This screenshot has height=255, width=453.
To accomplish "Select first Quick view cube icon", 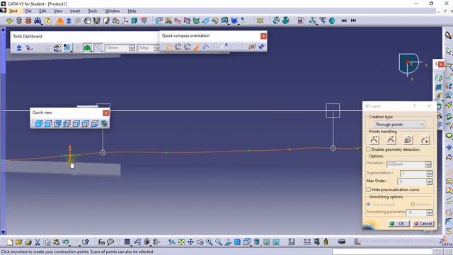I will click(x=39, y=124).
